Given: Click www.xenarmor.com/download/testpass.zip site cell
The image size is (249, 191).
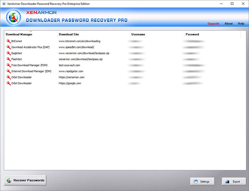Looking at the screenshot, I should click(84, 53).
